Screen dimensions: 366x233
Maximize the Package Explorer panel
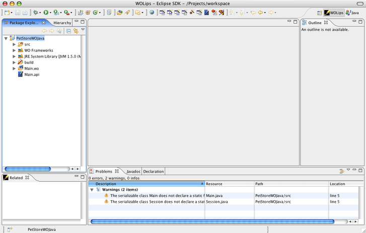tap(83, 22)
